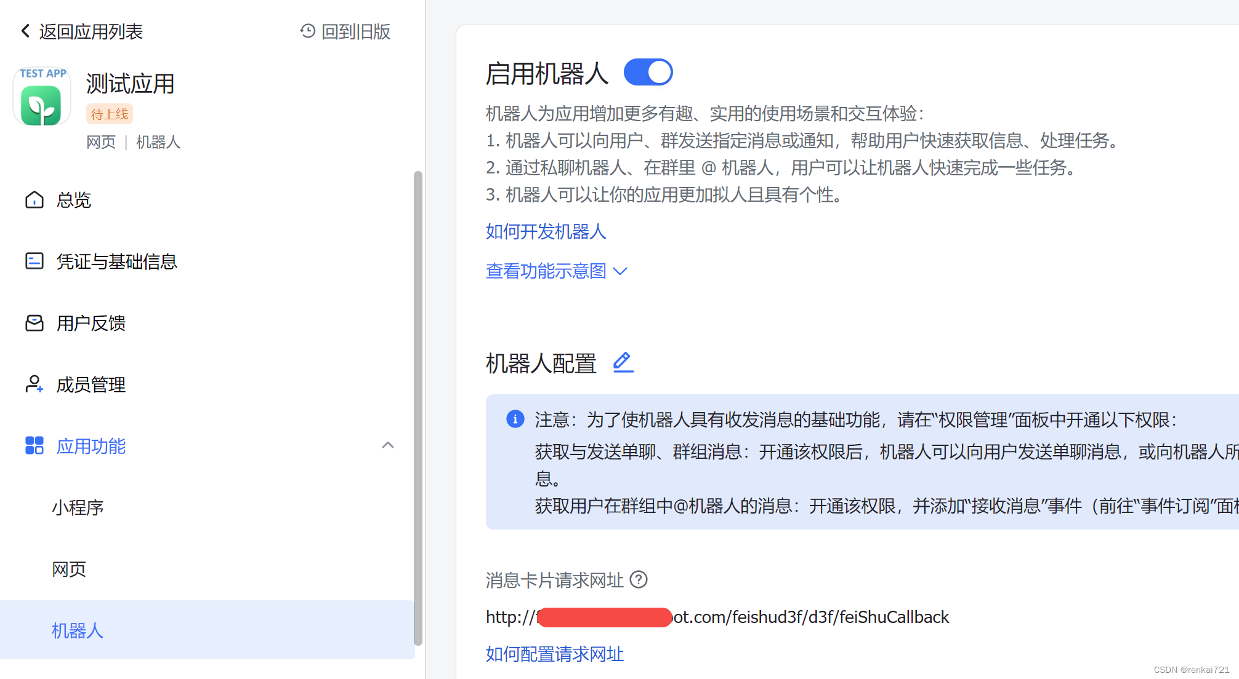Open the 如何开发机器人 link
1239x679 pixels.
pyautogui.click(x=545, y=232)
